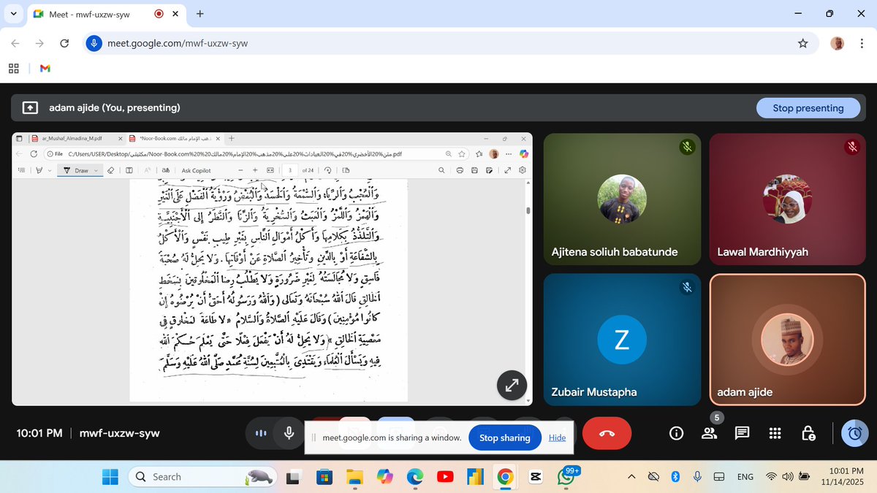Open Chrome profile avatar menu
Viewport: 877px width, 493px height.
tap(838, 43)
